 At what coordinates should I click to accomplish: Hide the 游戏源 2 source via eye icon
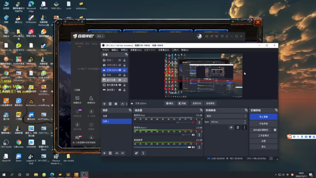click(x=120, y=90)
